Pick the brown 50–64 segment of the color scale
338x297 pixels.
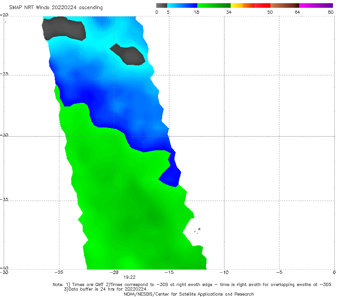tap(285, 5)
